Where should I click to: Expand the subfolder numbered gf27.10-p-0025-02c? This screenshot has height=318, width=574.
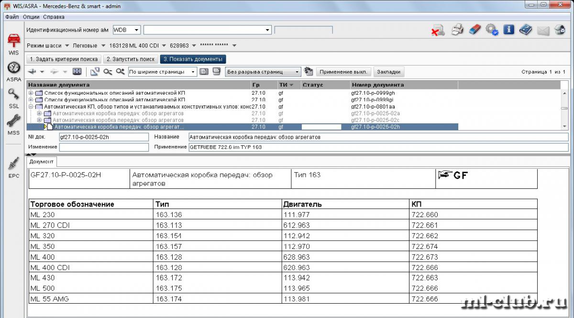point(39,120)
